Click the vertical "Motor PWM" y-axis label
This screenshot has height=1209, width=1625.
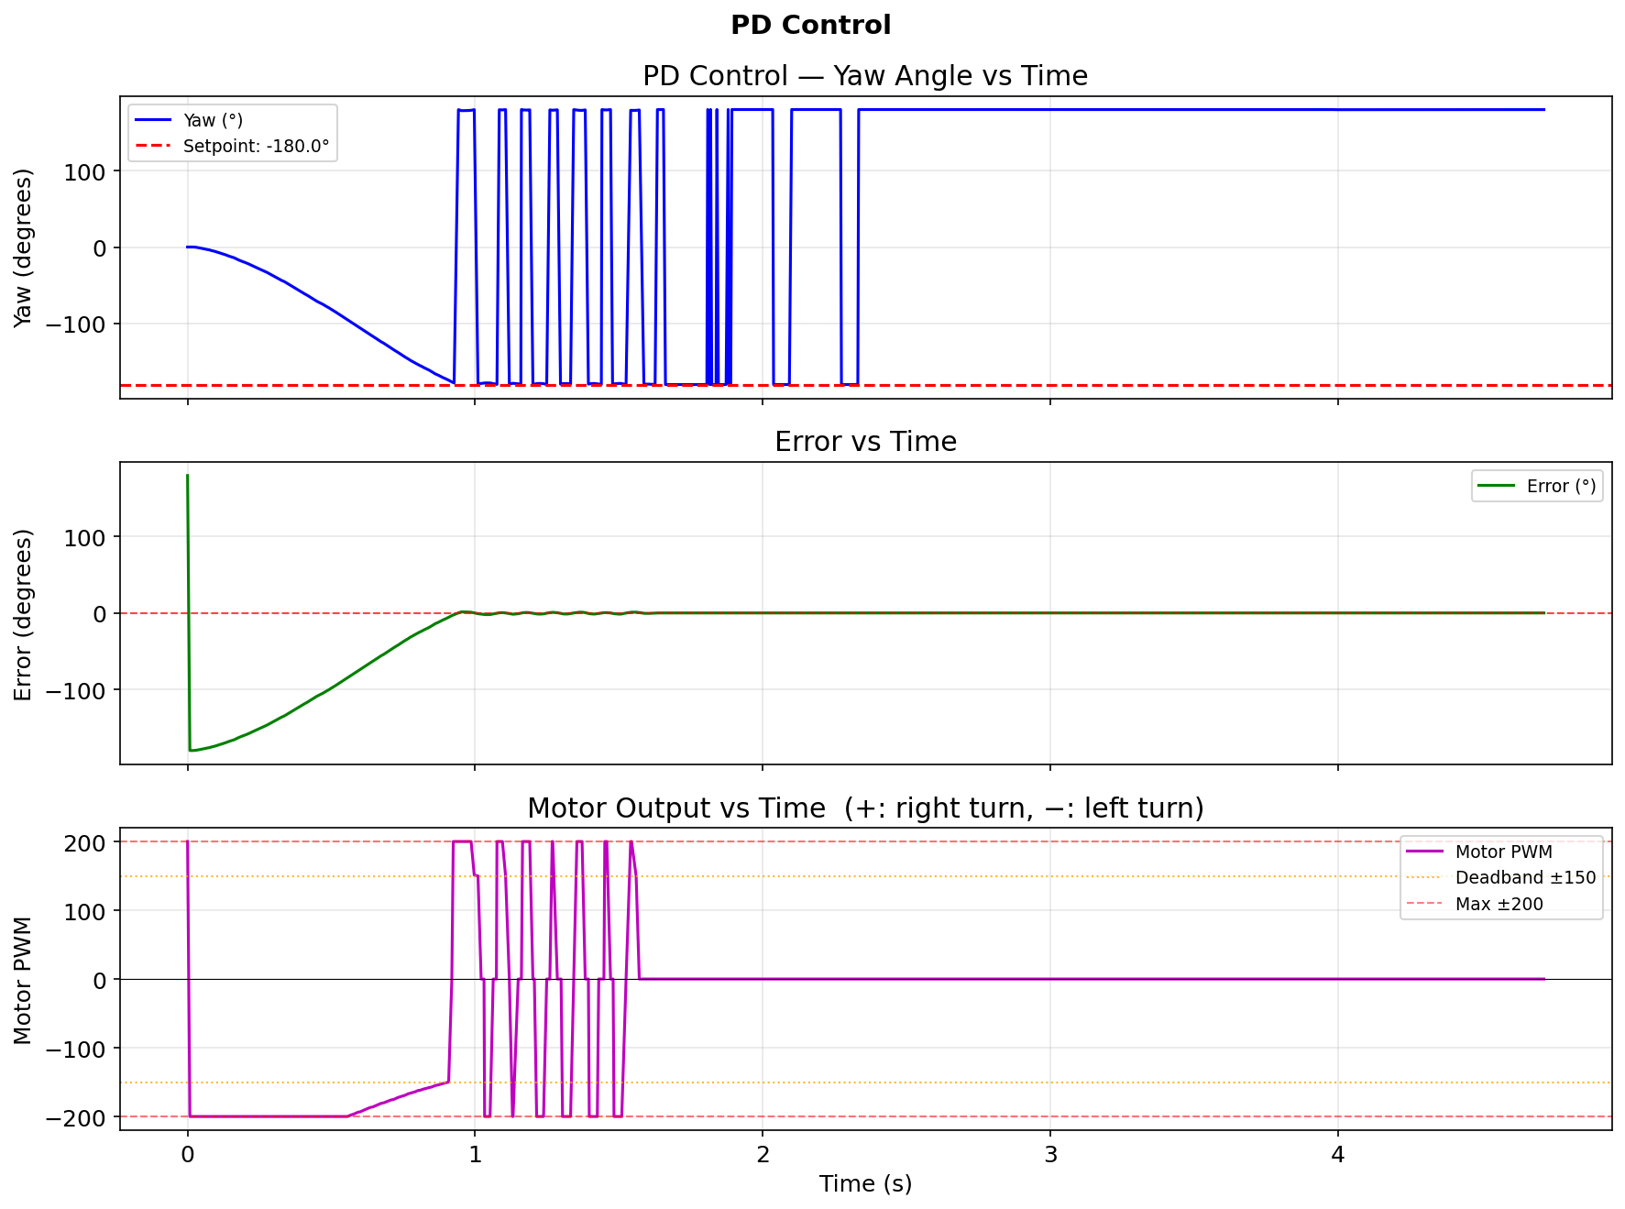(23, 979)
